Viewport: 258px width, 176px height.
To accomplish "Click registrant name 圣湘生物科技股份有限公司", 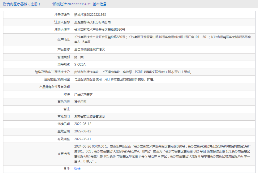I will [92, 22].
